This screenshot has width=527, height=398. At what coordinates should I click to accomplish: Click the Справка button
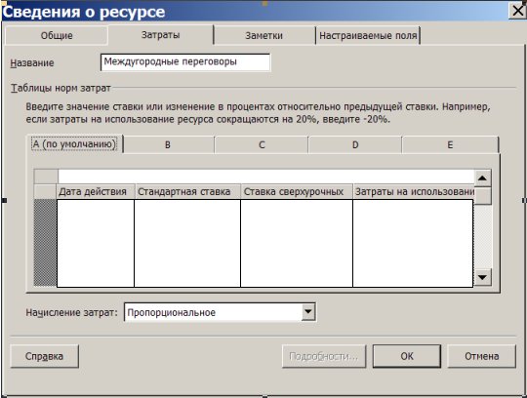click(x=44, y=356)
